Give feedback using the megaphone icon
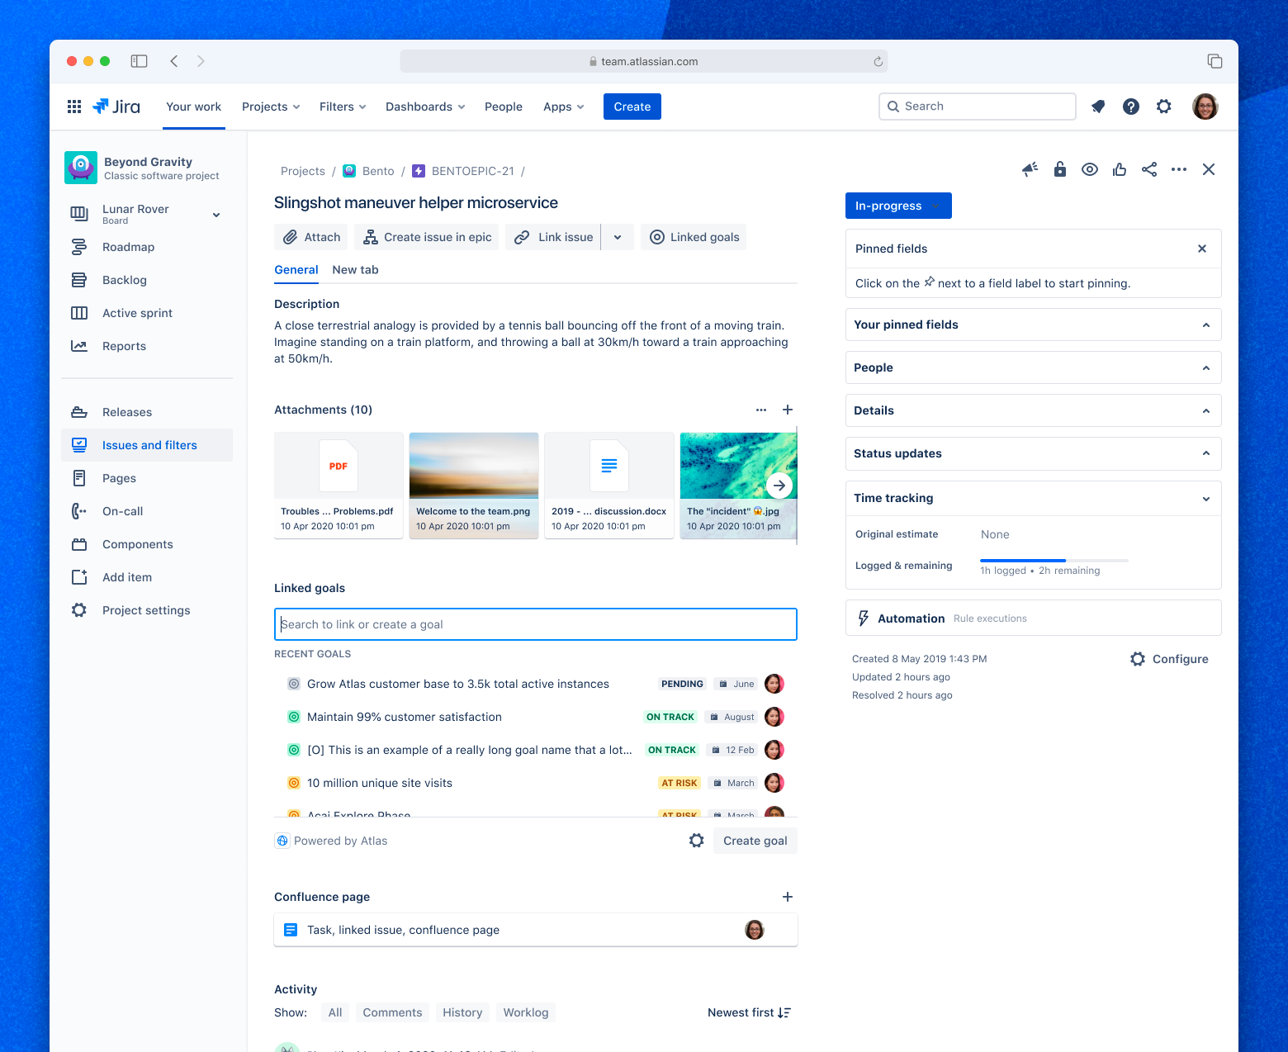Viewport: 1288px width, 1052px height. (1029, 169)
